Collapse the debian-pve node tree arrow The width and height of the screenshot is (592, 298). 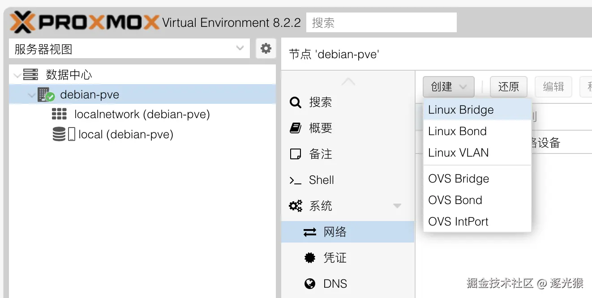[x=31, y=95]
